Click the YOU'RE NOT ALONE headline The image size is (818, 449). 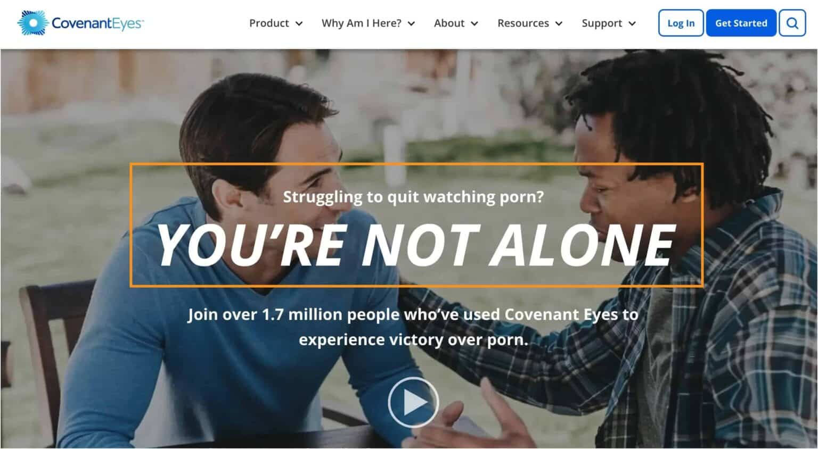click(x=416, y=244)
